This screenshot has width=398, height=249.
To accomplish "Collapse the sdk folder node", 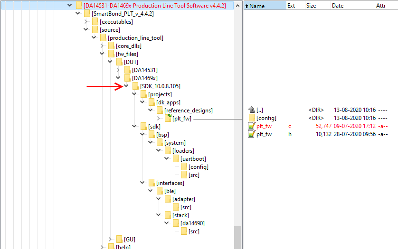I will [x=134, y=126].
